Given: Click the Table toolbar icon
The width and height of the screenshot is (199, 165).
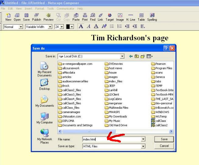Looking at the screenshot, I should tap(141, 17).
